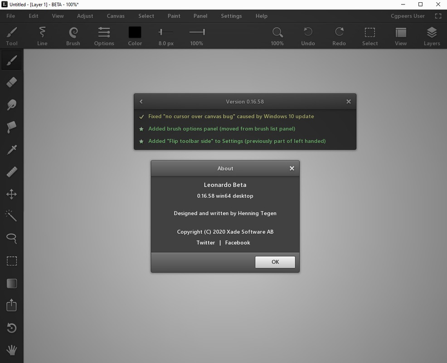Pick the gradient tool
The height and width of the screenshot is (363, 447).
12,284
